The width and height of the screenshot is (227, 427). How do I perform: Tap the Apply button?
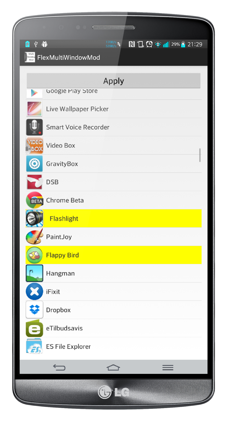[113, 81]
